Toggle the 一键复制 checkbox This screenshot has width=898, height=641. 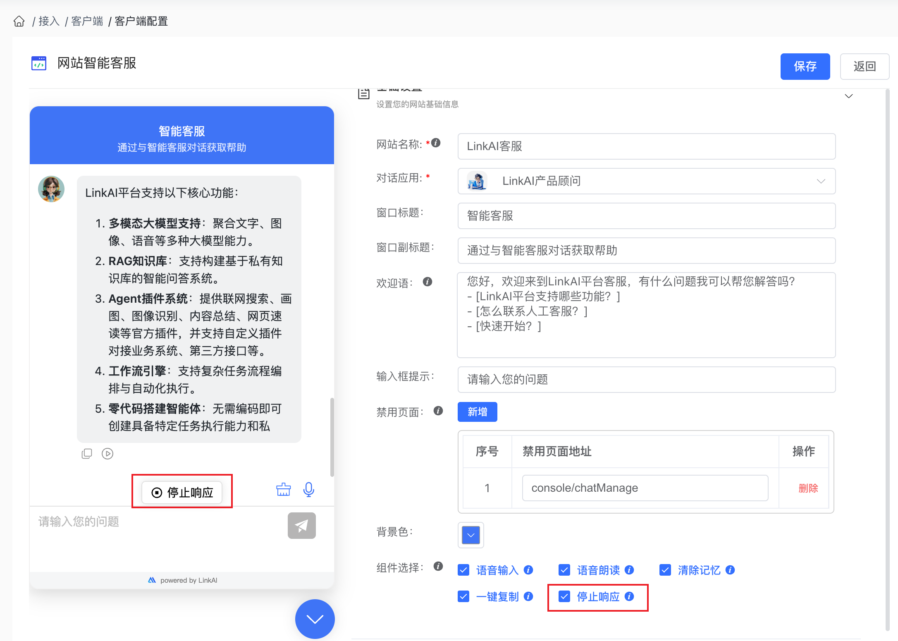click(463, 596)
